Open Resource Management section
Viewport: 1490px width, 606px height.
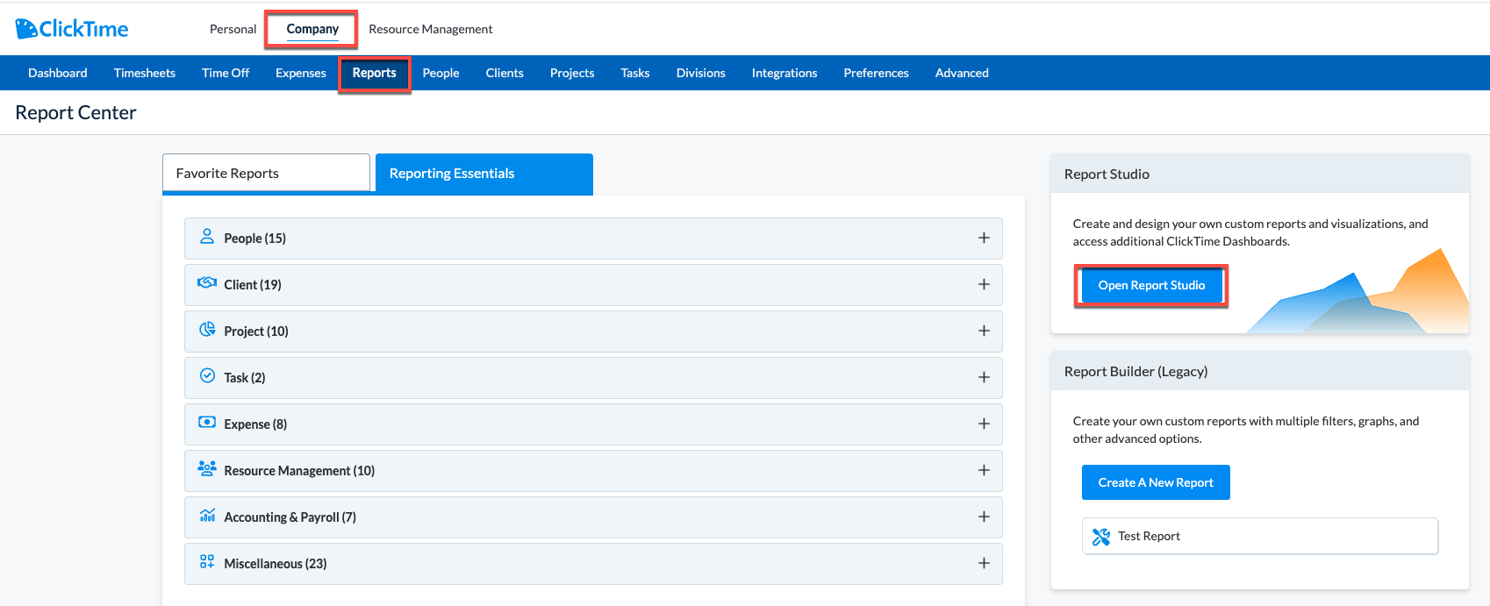[431, 29]
